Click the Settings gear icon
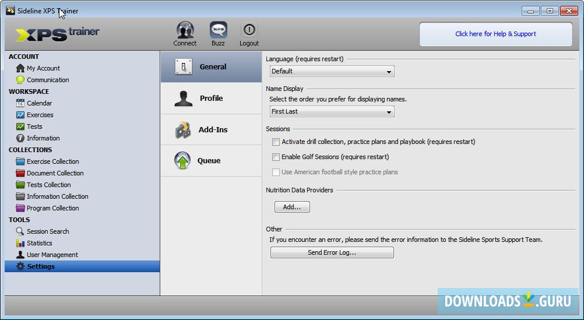Image resolution: width=584 pixels, height=320 pixels. 20,266
